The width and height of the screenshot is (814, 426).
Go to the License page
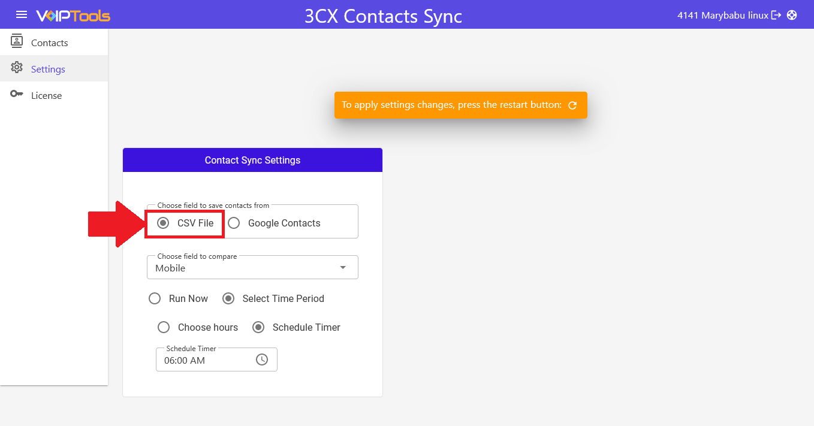(46, 95)
